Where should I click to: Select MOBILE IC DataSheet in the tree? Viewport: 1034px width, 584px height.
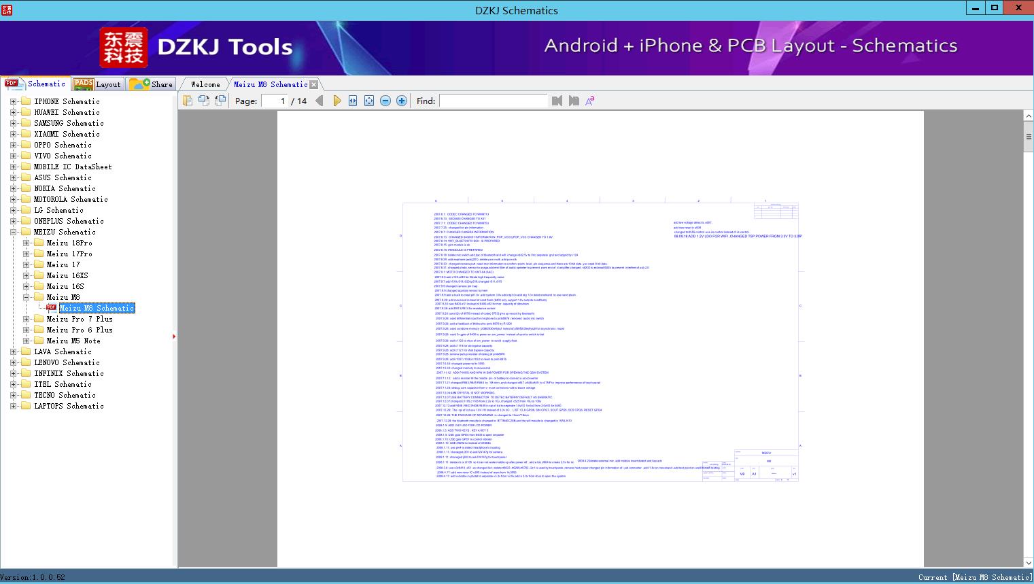coord(73,167)
